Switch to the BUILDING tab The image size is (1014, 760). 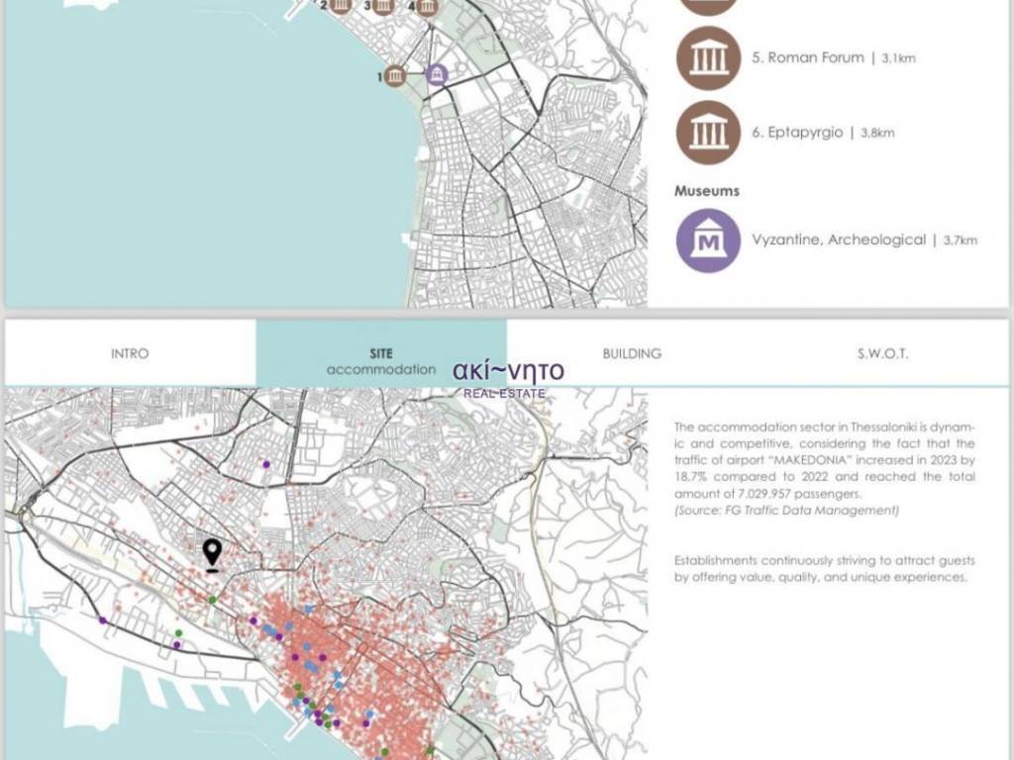[x=632, y=353]
